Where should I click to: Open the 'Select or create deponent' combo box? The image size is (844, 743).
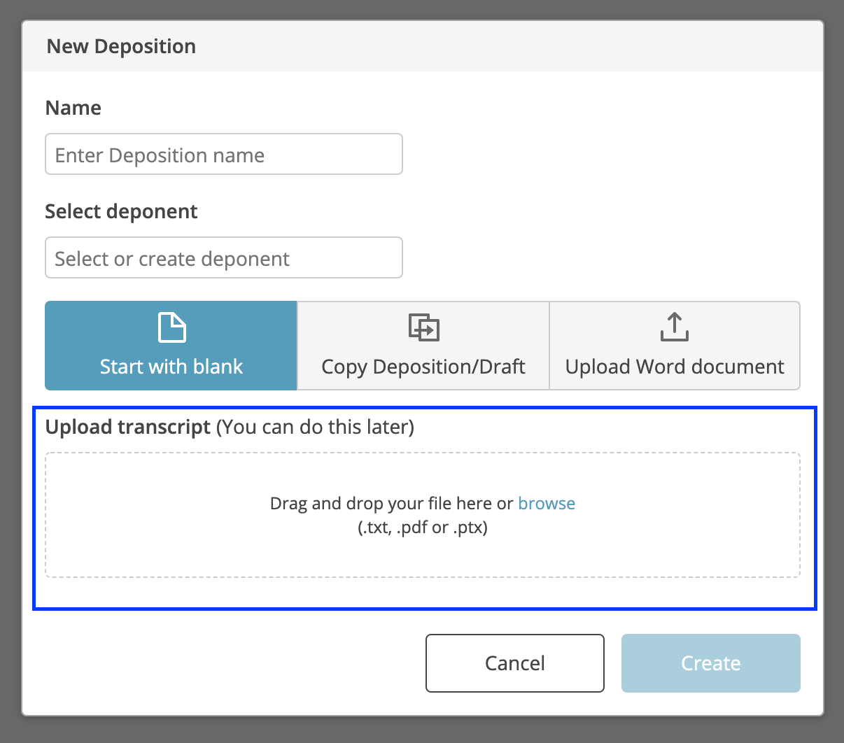(224, 257)
